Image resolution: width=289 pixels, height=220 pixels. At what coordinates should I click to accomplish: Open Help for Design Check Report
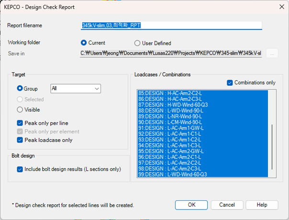point(262,205)
